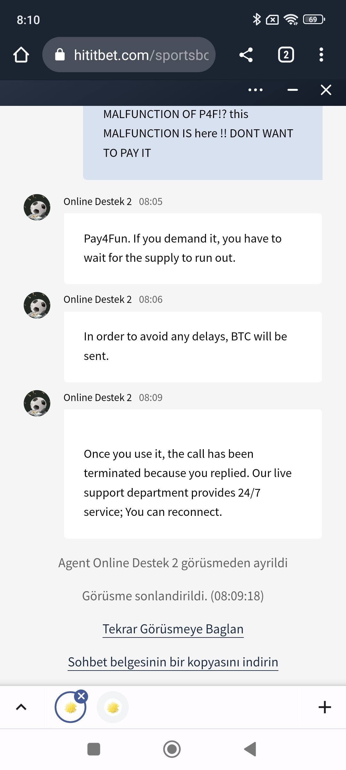Tap Android home circle button

click(172, 749)
